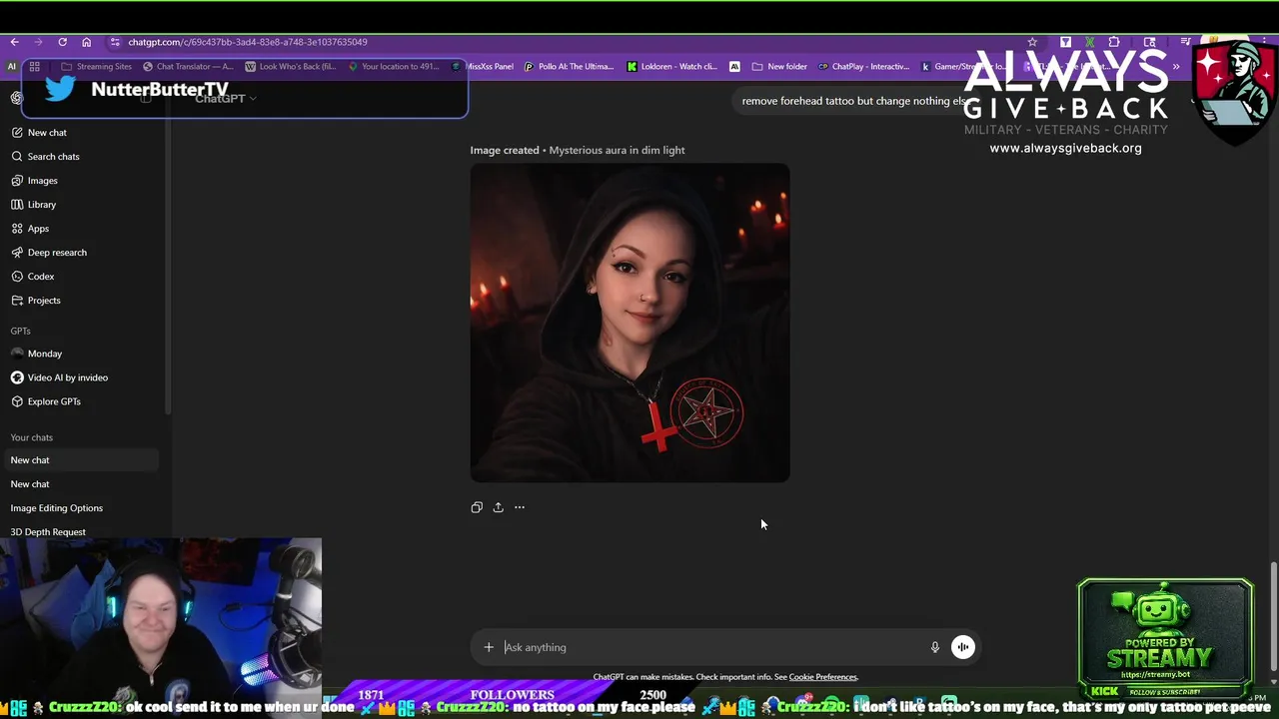The image size is (1279, 719).
Task: Collapse the Your chats section header
Action: (32, 437)
